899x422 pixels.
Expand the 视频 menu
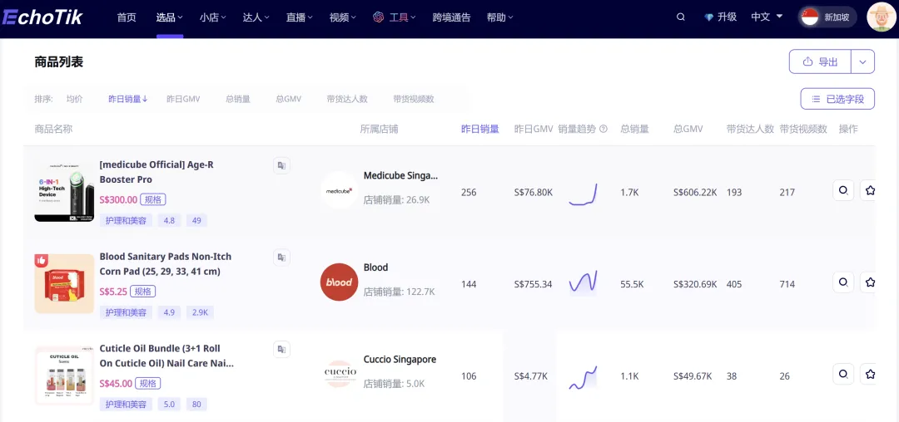[x=343, y=17]
